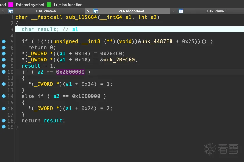
Task: Click line number 1 in the gutter
Action: (12, 17)
